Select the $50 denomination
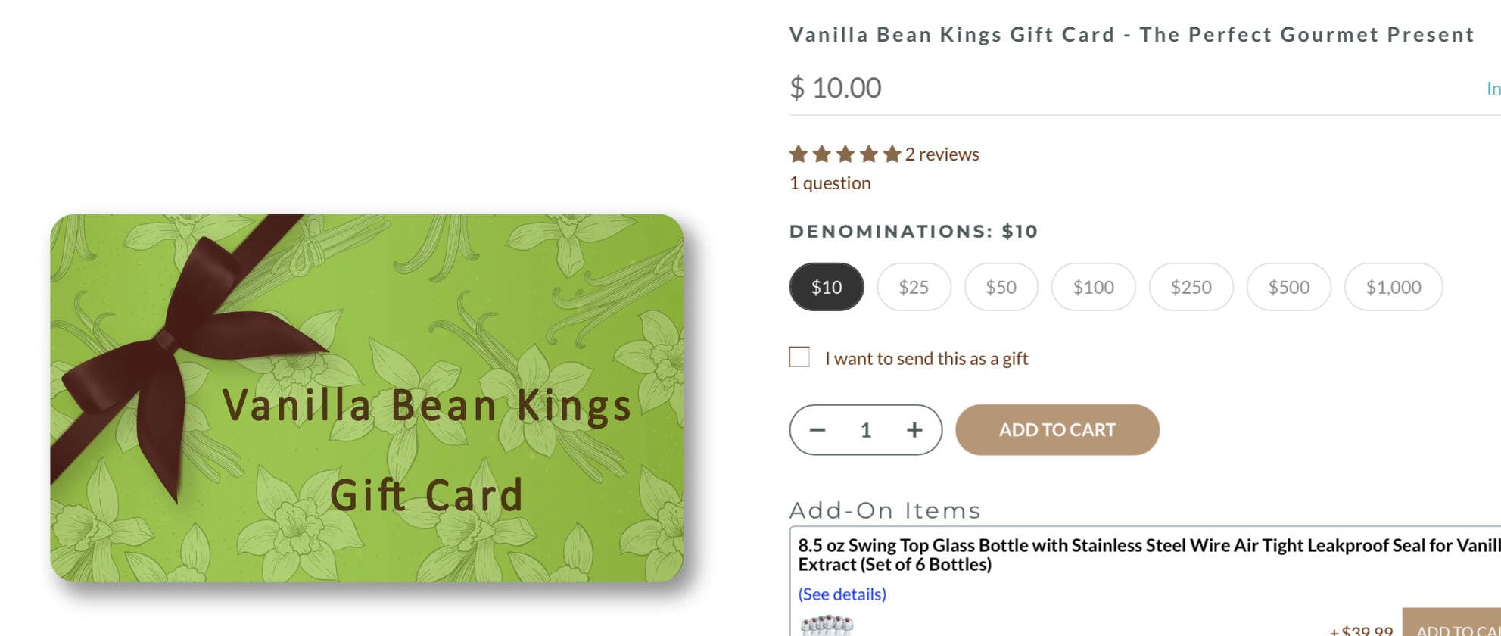 (1001, 287)
